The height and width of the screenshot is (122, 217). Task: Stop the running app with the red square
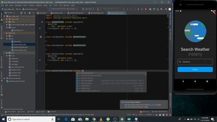point(146,9)
